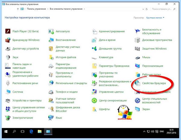Open the Дата и время icon
The image size is (181, 140).
(94, 40)
